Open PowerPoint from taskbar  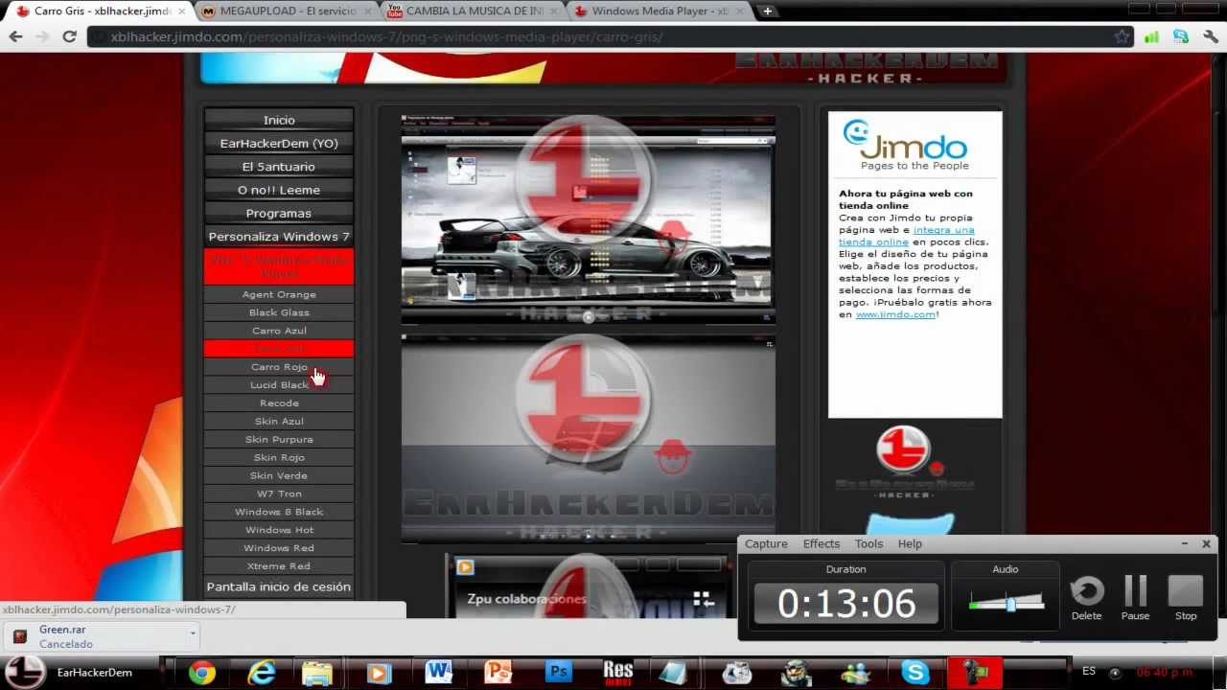coord(498,673)
